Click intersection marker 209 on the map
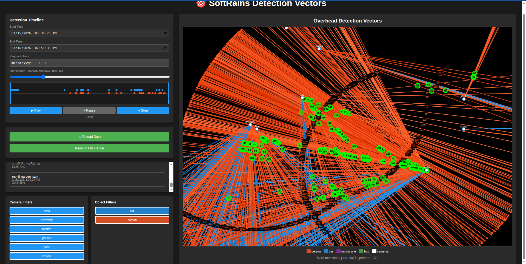 [383, 161]
